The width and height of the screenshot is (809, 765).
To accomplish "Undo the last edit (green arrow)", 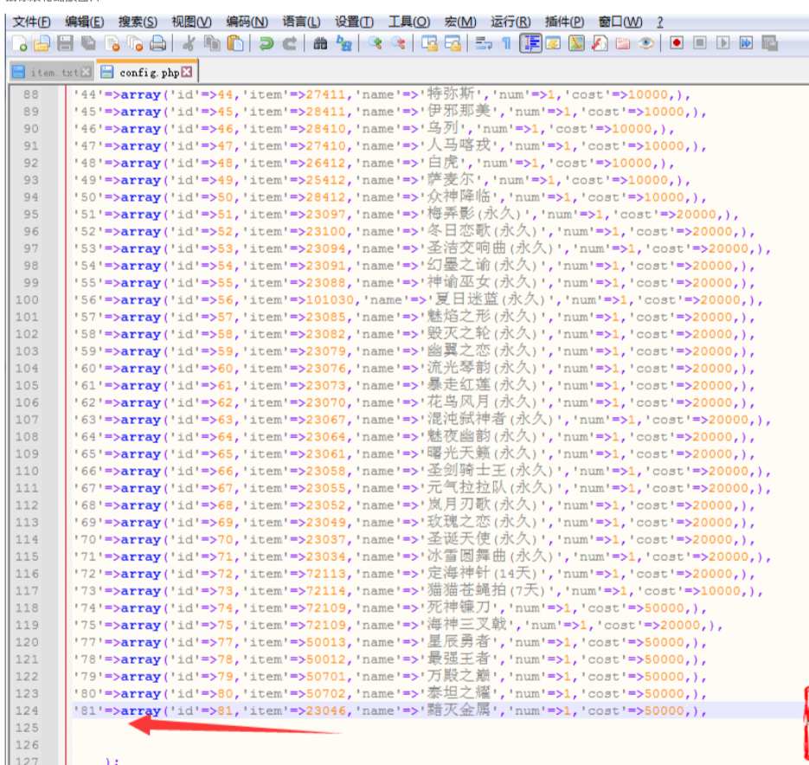I will [266, 43].
